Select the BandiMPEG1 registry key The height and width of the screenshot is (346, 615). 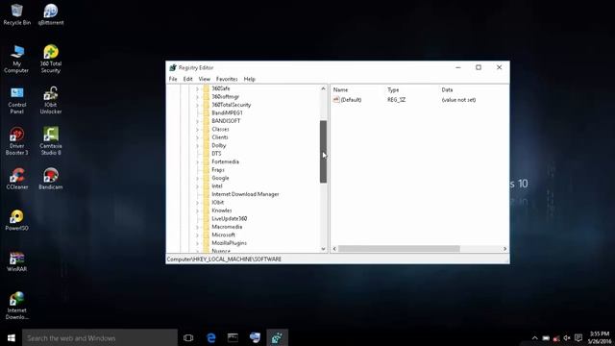pyautogui.click(x=227, y=113)
